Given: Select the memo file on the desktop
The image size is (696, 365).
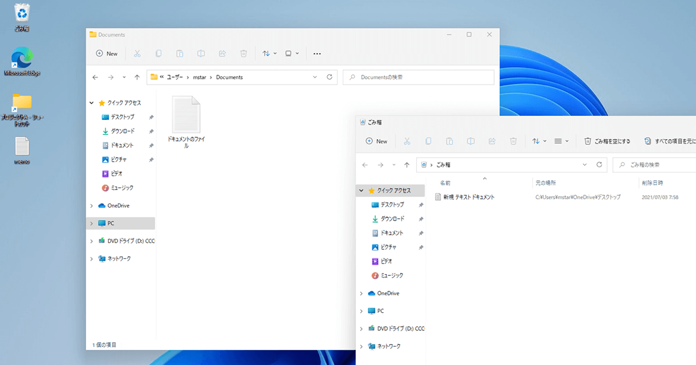Looking at the screenshot, I should pyautogui.click(x=22, y=151).
